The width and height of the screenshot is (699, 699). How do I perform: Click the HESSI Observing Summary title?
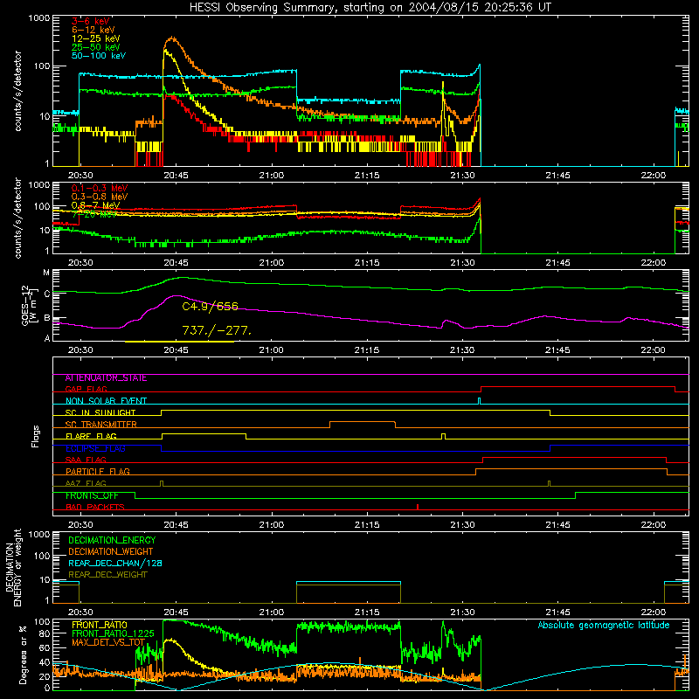(370, 8)
